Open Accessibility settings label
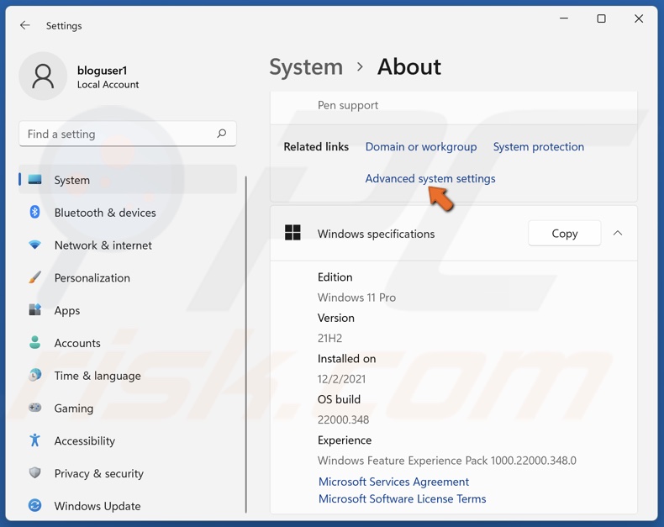664x527 pixels. point(85,441)
